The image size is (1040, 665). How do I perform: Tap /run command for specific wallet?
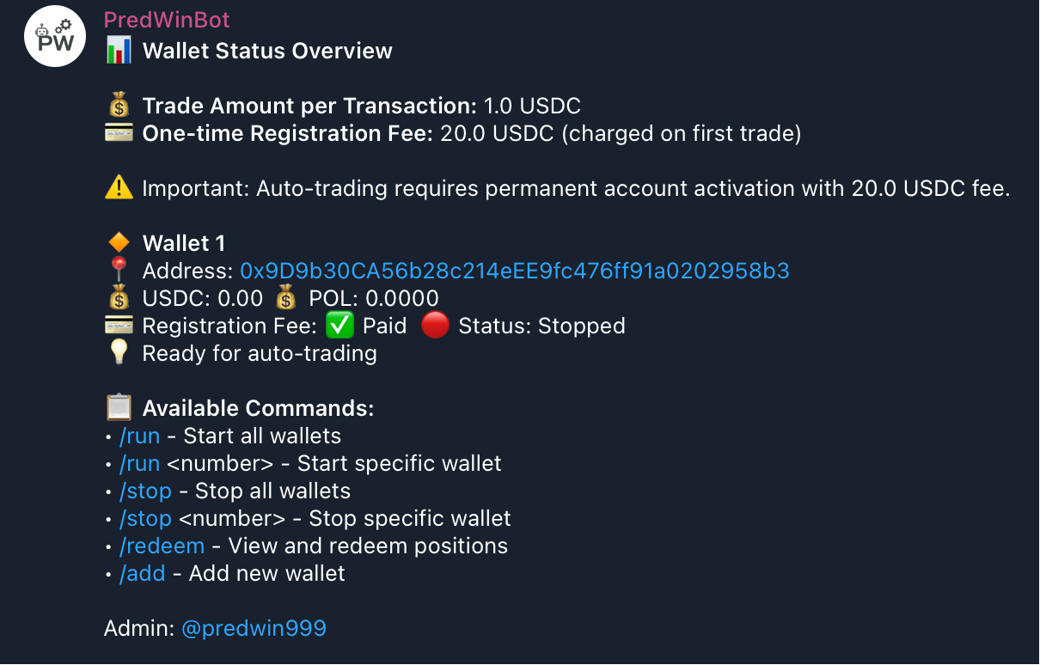click(x=139, y=463)
